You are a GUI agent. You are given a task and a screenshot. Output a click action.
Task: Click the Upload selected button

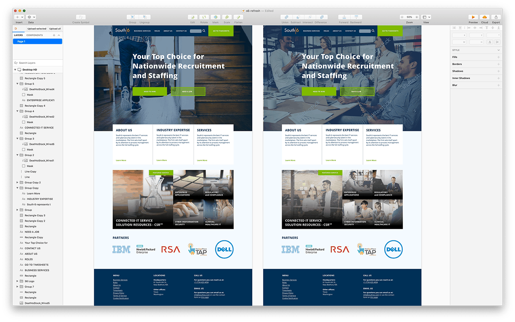point(37,29)
